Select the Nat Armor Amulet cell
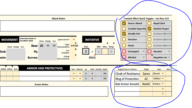This screenshot has height=108, width=192. (x=127, y=84)
